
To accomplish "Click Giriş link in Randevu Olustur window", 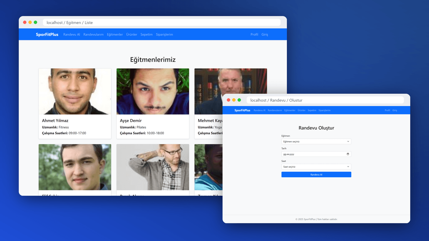I will (x=395, y=110).
